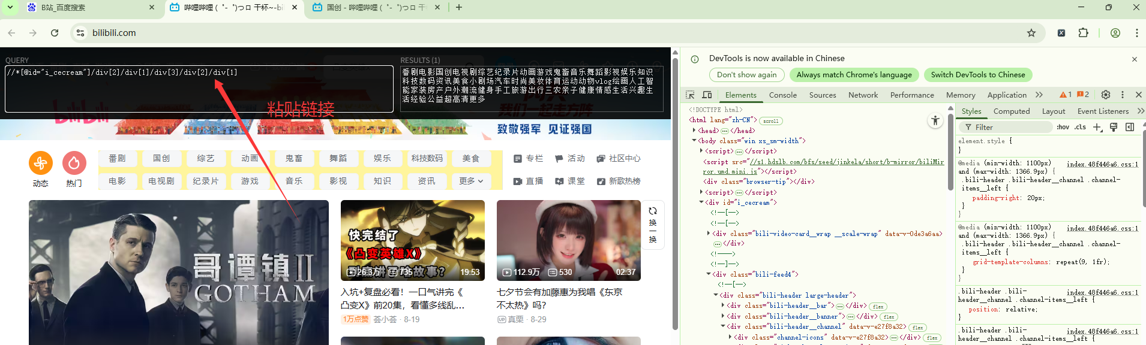Collapse the div id i_cecream node
This screenshot has width=1146, height=345.
pos(701,202)
